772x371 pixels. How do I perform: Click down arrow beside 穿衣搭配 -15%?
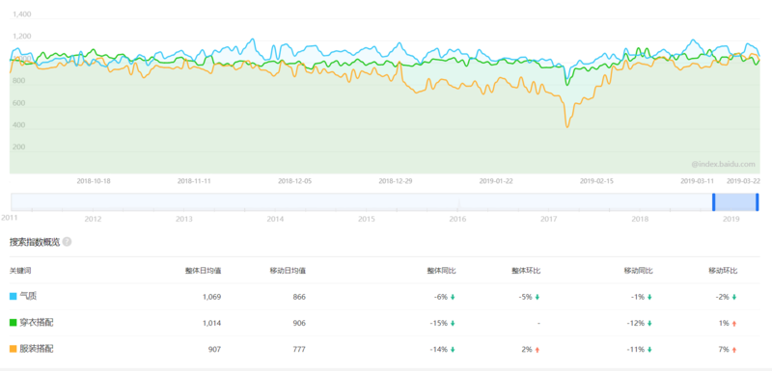click(x=453, y=324)
